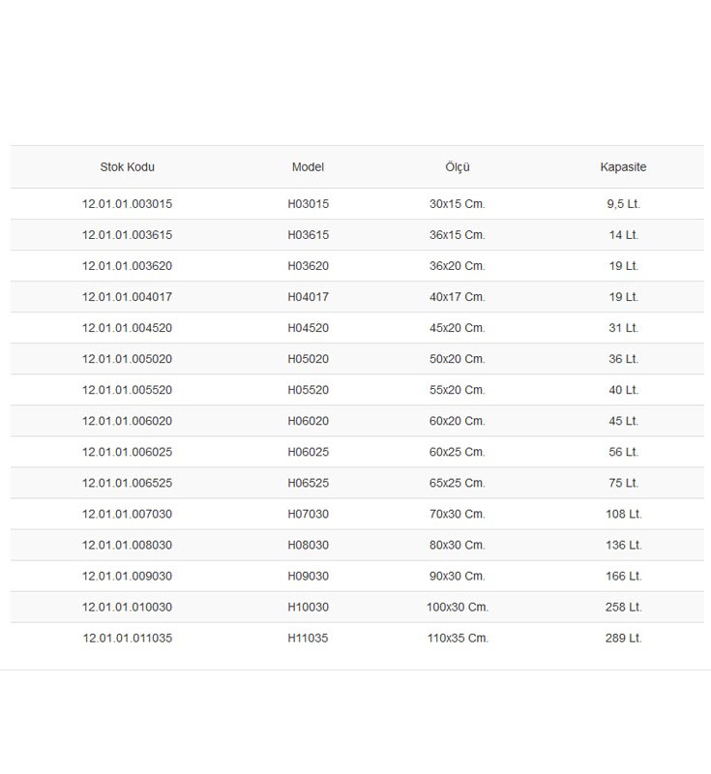Click model H10030 cell
This screenshot has height=774, width=711.
tap(309, 608)
